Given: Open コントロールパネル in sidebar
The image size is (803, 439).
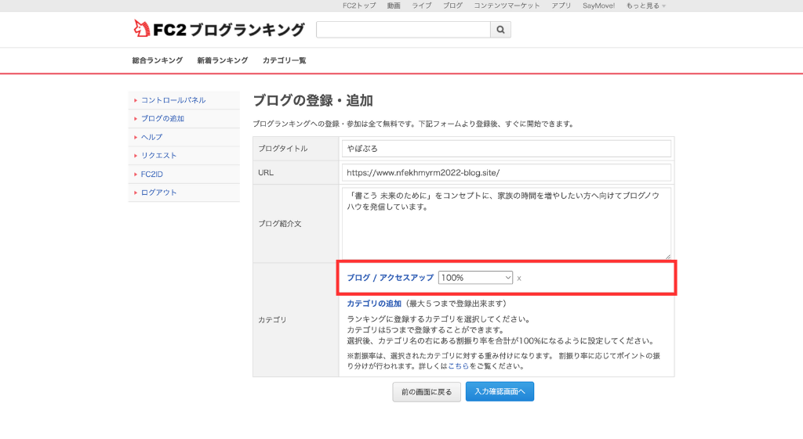Looking at the screenshot, I should point(173,100).
